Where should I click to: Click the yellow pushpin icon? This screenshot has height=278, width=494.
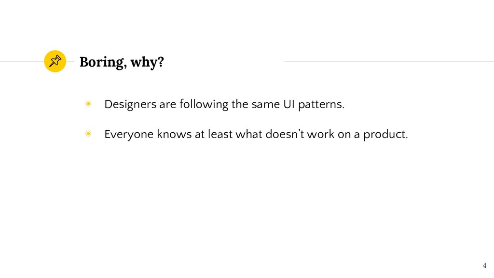pos(55,61)
